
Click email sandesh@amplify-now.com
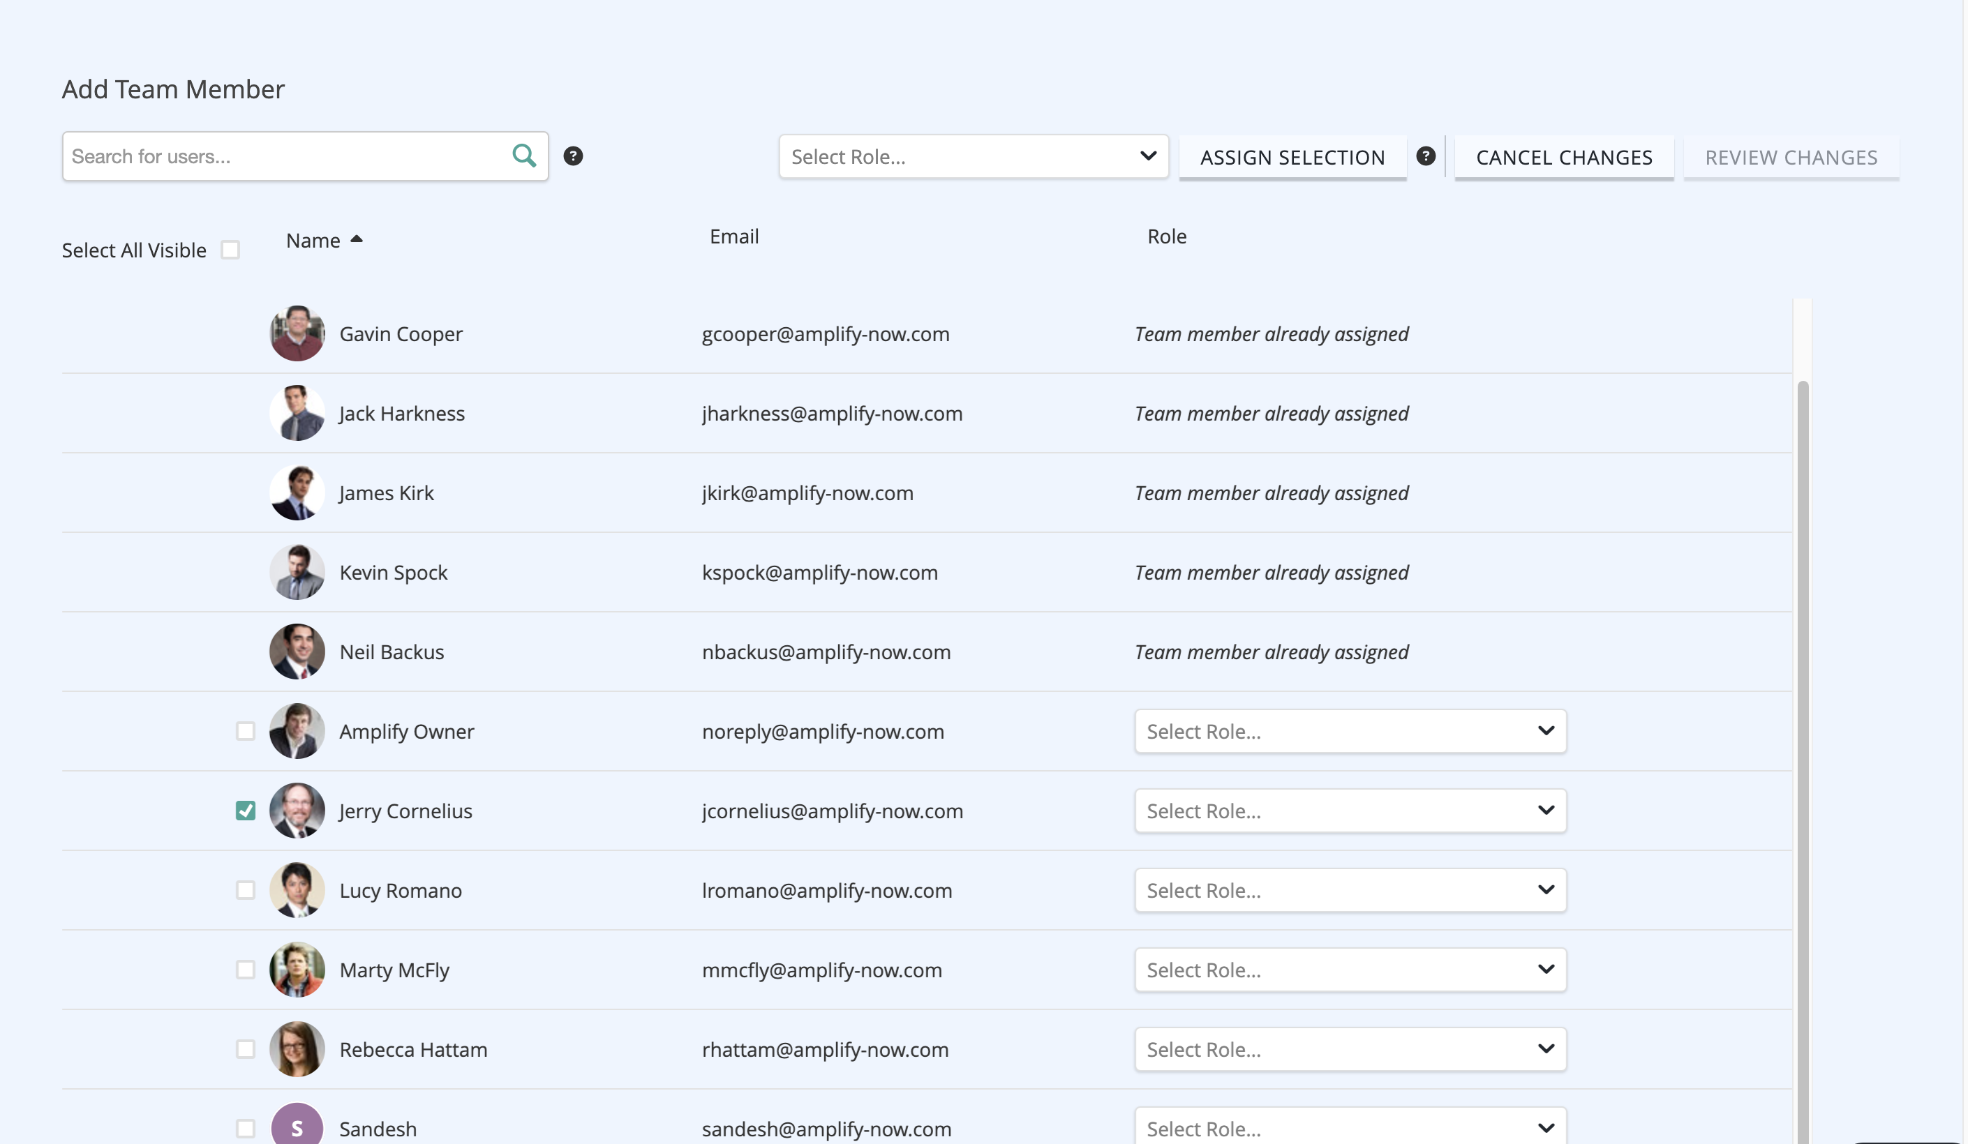point(826,1129)
